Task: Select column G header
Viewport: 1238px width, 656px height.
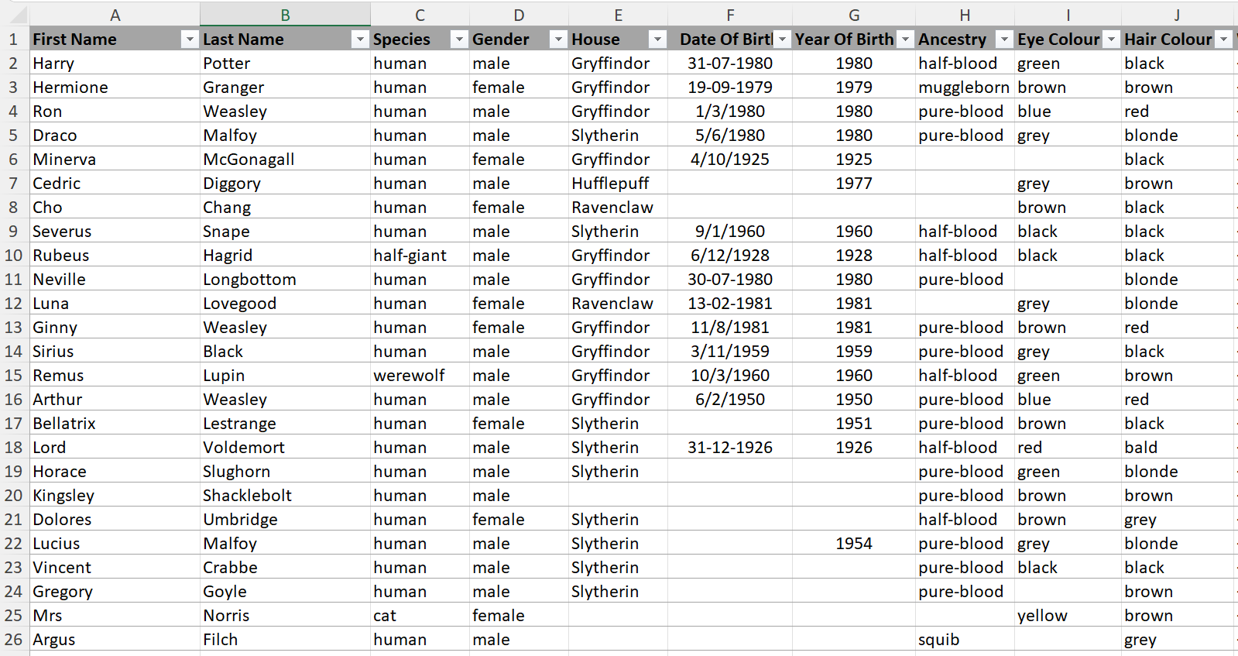Action: (x=854, y=15)
